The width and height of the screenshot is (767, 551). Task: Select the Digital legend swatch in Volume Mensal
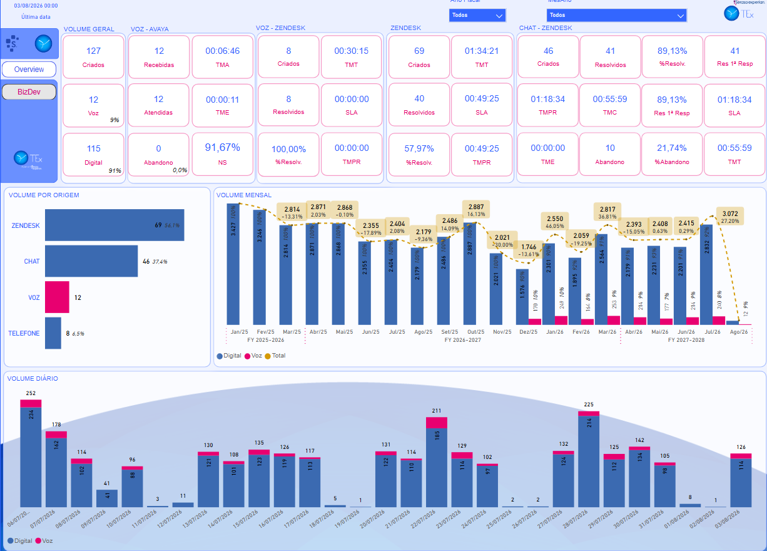pos(220,356)
